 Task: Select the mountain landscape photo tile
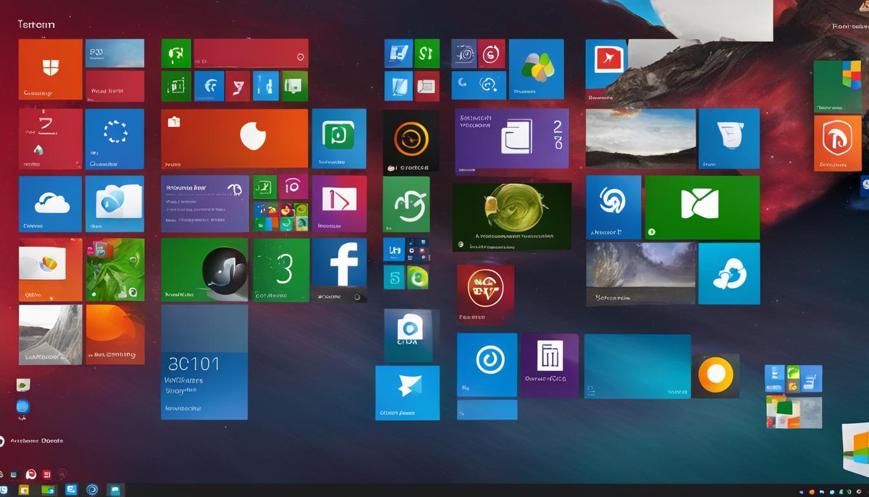tap(641, 138)
